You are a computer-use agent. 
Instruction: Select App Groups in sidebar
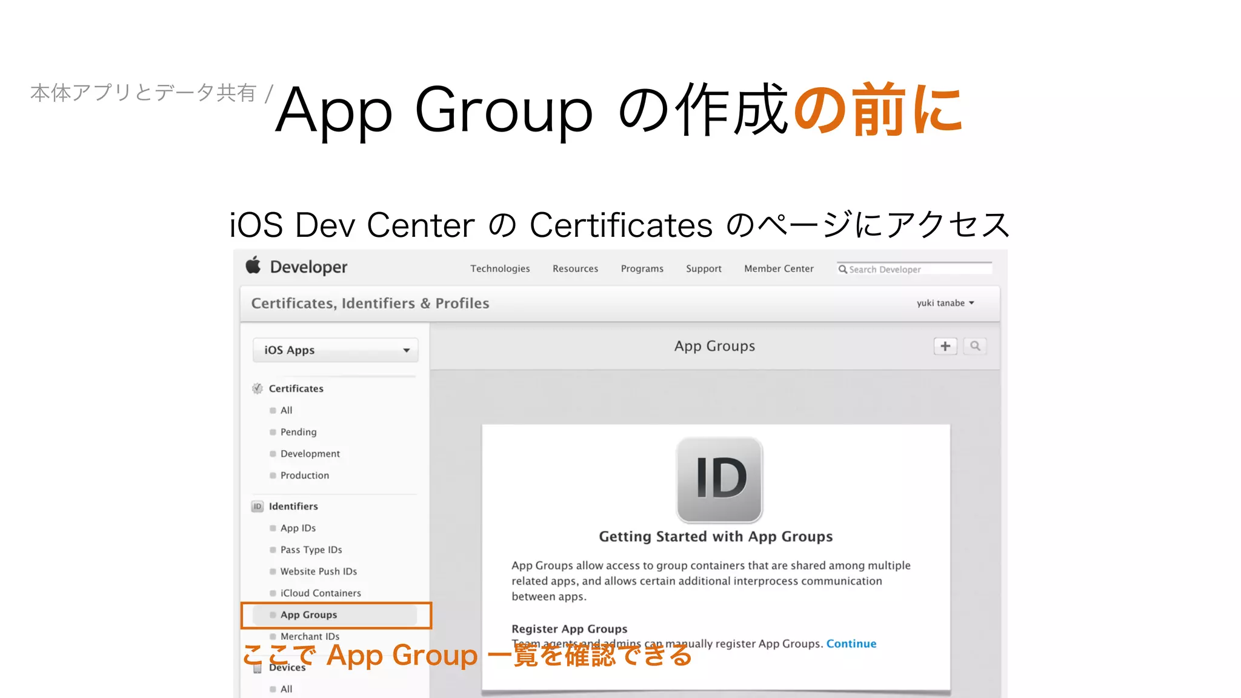pos(336,615)
